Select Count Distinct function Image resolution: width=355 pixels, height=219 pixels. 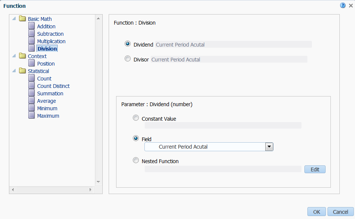[x=54, y=86]
